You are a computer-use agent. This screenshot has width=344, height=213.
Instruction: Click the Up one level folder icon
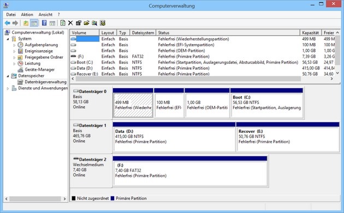pyautogui.click(x=26, y=23)
